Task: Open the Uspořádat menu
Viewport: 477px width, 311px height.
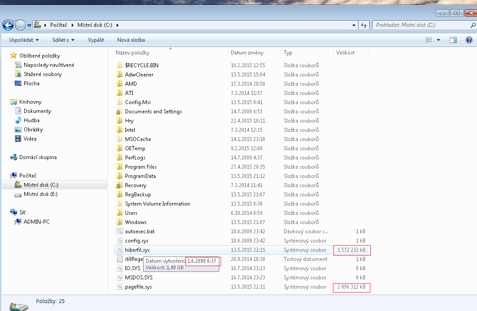Action: 24,40
